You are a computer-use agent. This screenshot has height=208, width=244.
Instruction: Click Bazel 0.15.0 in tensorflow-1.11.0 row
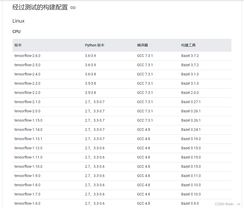[x=191, y=157]
